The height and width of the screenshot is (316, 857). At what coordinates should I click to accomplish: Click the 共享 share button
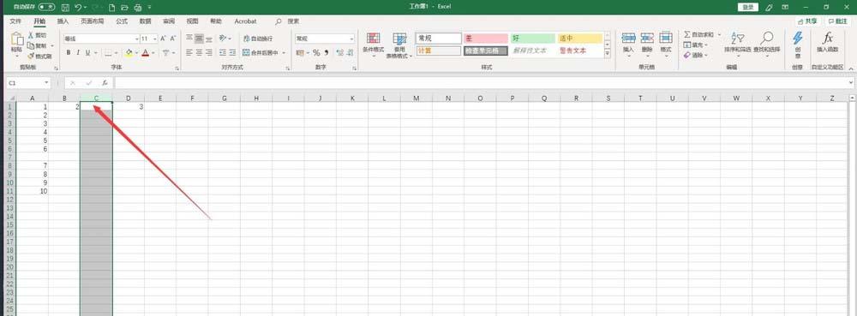pyautogui.click(x=808, y=21)
